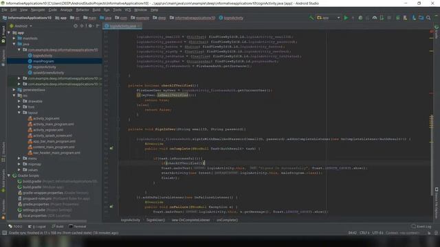
Task: Toggle the Favorites side tab
Action: (x=3, y=209)
